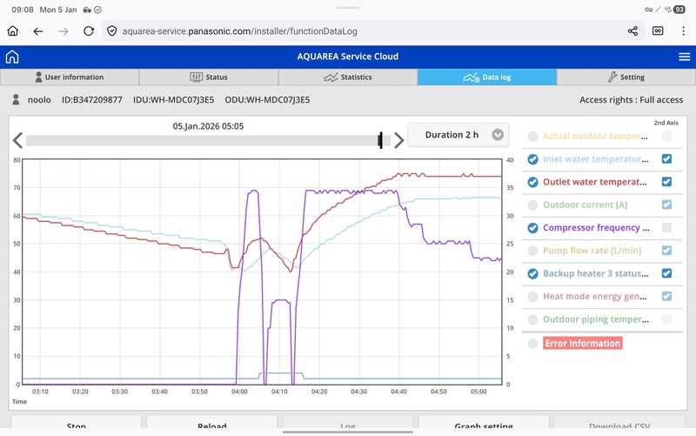Open AQUAREA home icon
Image resolution: width=696 pixels, height=436 pixels.
[x=12, y=57]
